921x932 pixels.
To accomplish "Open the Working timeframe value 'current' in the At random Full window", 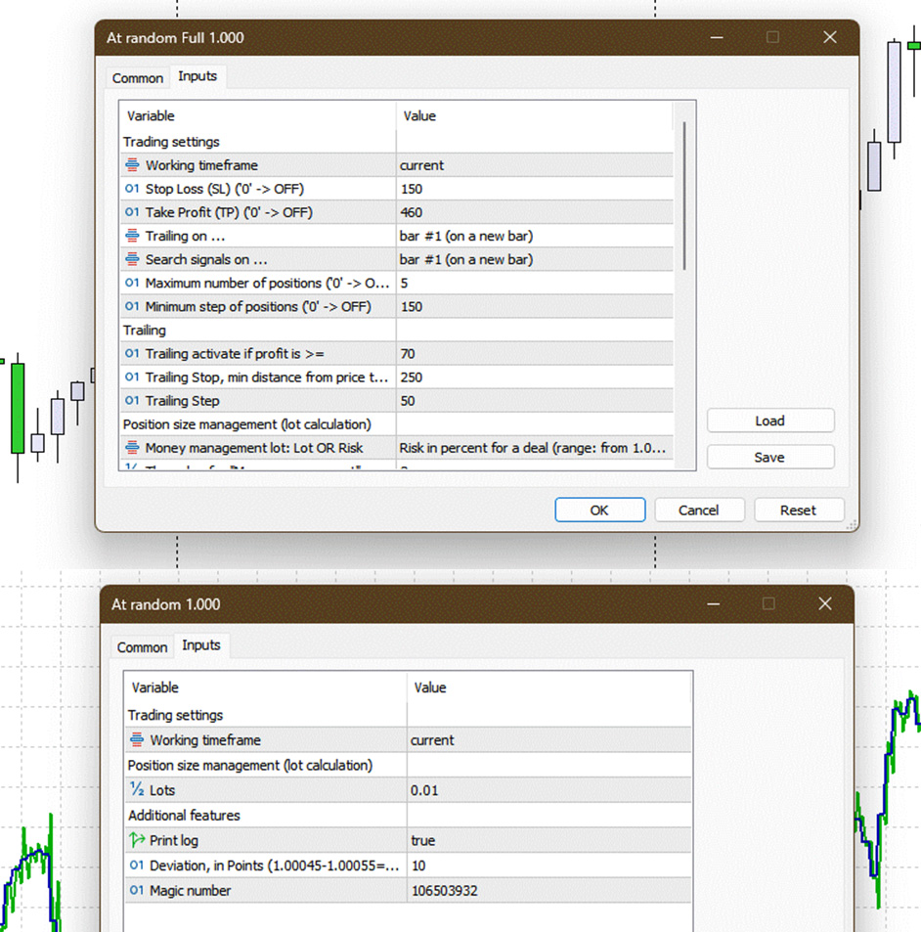I will tap(535, 165).
